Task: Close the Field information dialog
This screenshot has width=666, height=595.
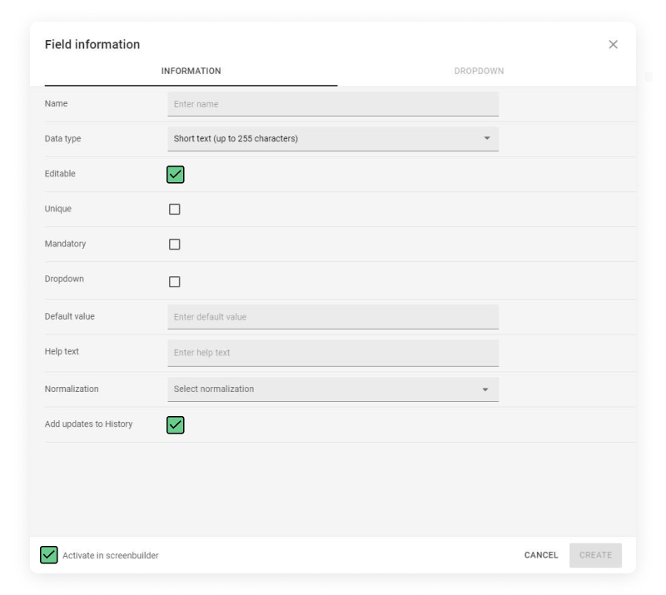Action: pyautogui.click(x=613, y=45)
